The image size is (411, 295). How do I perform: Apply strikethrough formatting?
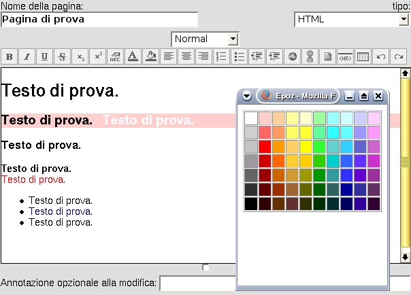[62, 56]
